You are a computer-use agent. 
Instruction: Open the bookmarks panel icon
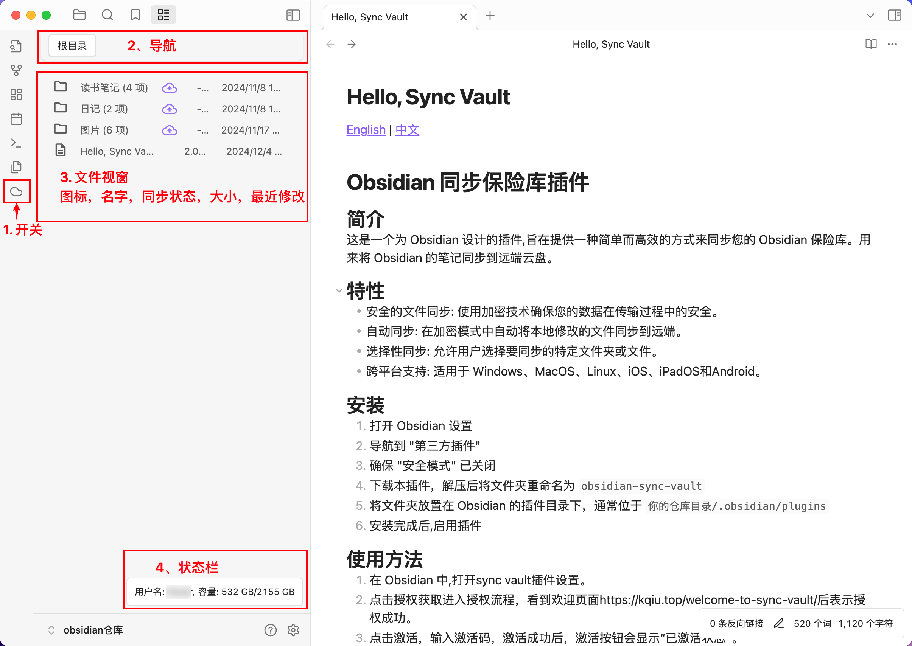135,15
